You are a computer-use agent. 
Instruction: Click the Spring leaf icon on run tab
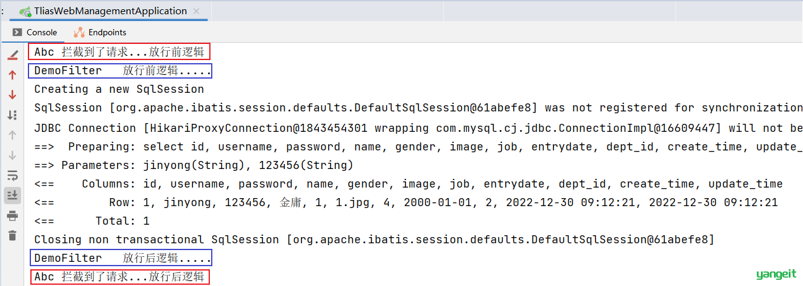(x=25, y=12)
